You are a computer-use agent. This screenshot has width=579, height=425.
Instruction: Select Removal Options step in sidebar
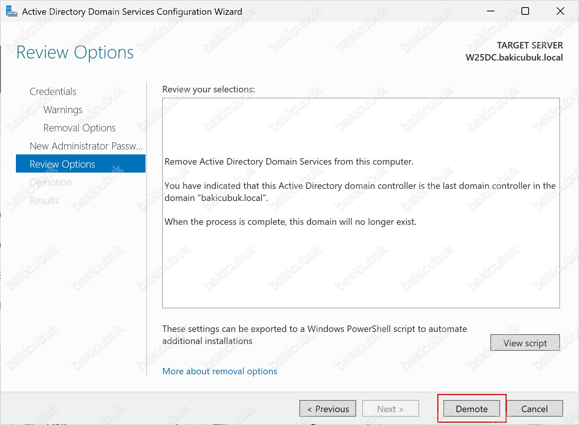coord(80,128)
